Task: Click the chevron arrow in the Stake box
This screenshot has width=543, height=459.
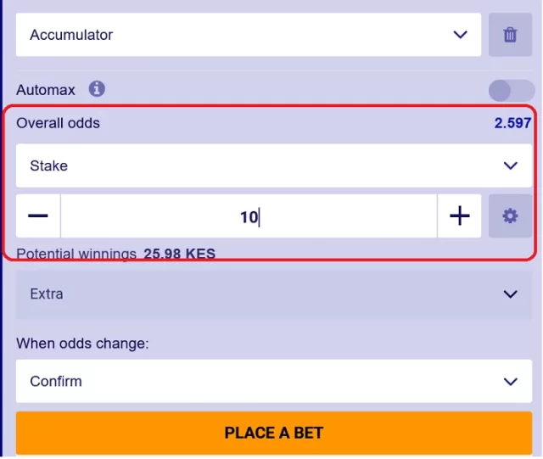Action: [511, 165]
